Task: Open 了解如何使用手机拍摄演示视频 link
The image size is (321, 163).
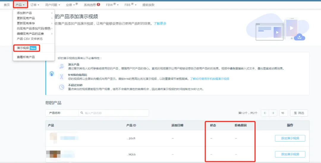Action: click(210, 79)
